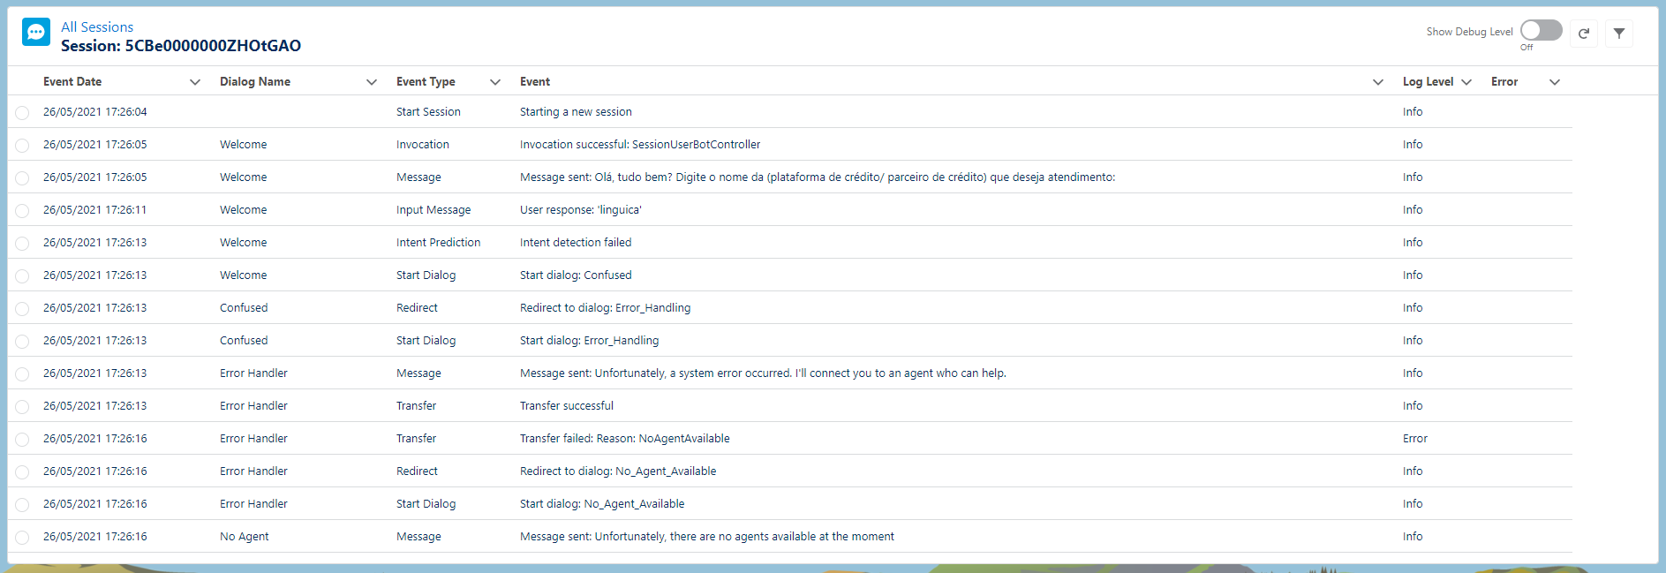
Task: Open the Dialog Name column menu
Action: click(x=372, y=82)
